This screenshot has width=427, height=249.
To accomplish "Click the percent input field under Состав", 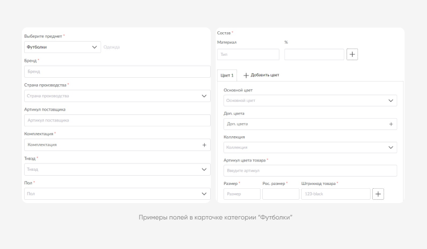I will (314, 54).
